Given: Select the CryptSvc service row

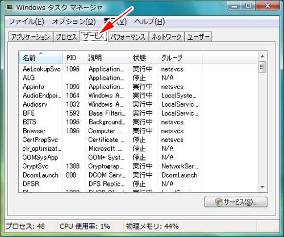Looking at the screenshot, I should point(111,166).
